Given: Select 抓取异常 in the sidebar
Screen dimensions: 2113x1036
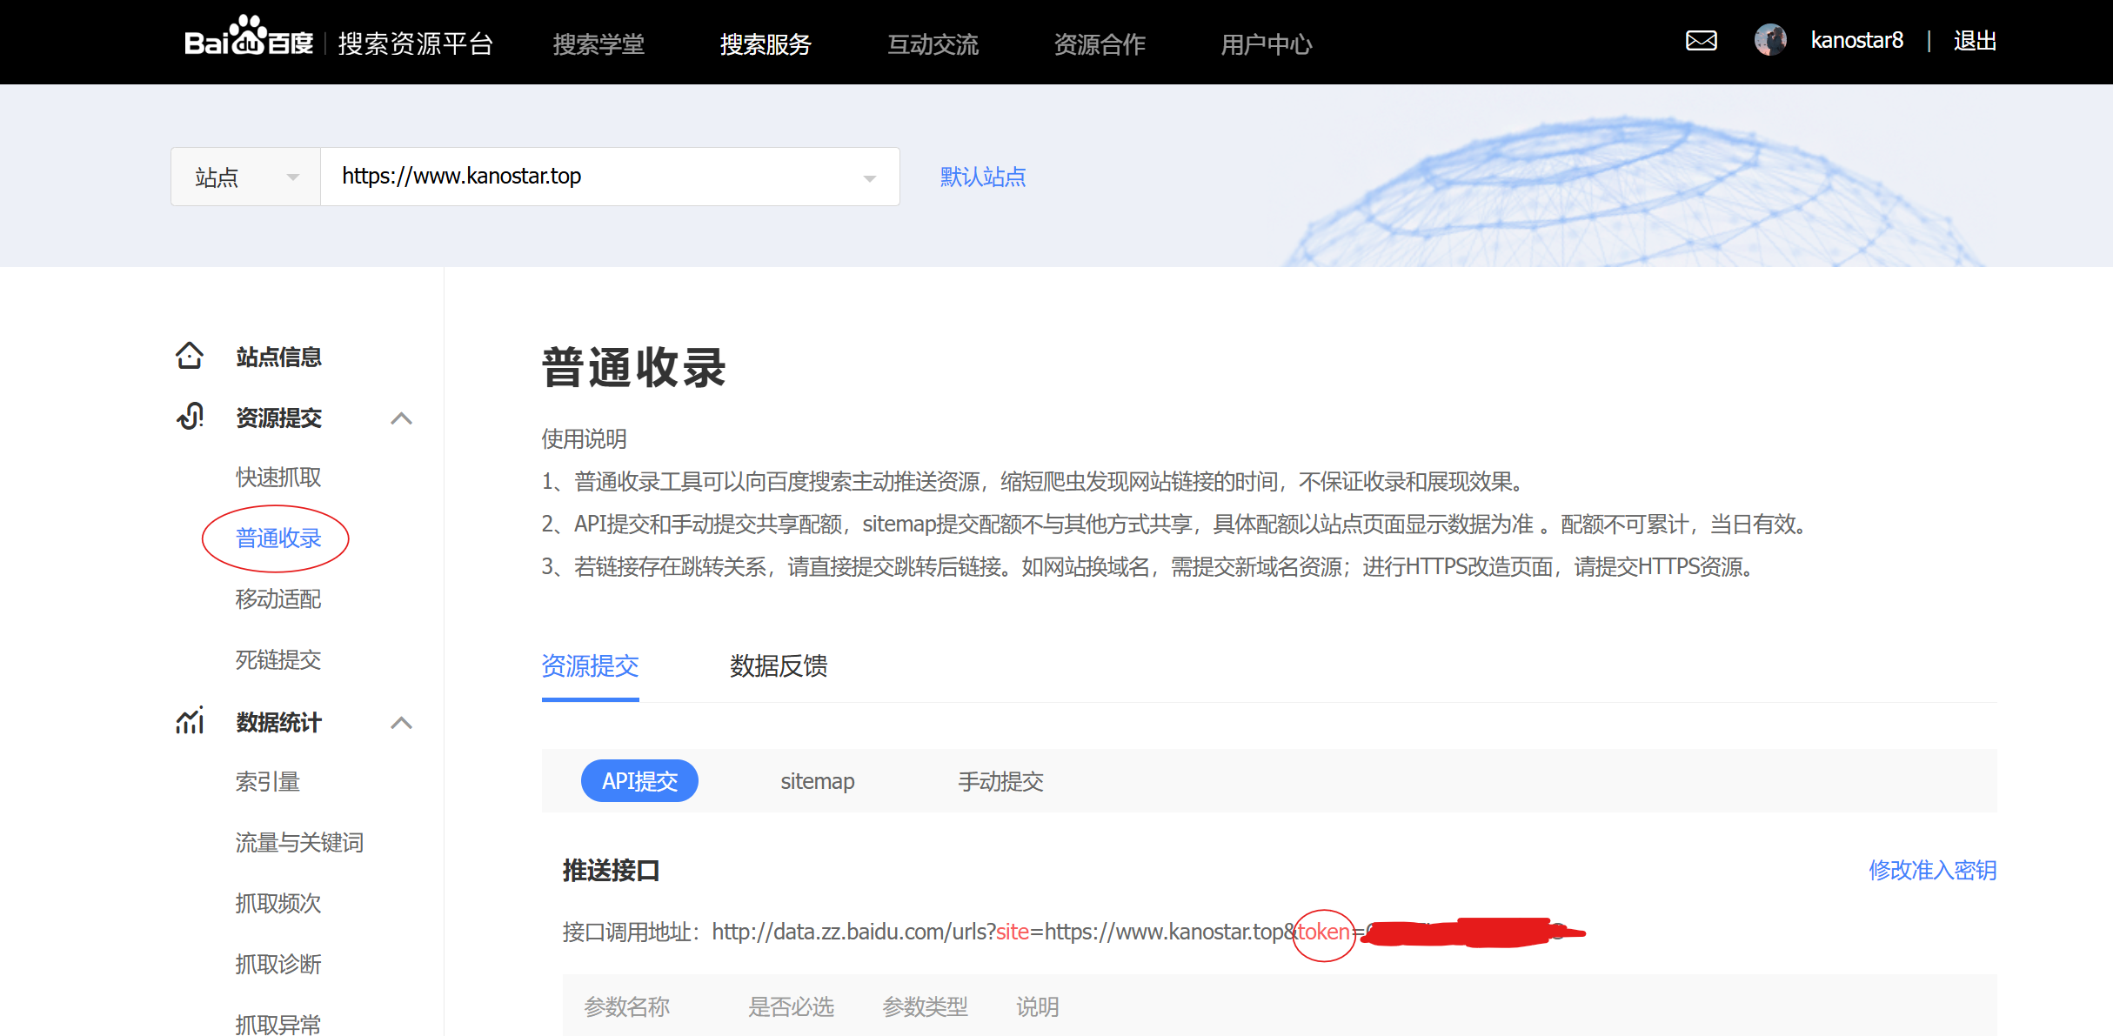Looking at the screenshot, I should click(278, 1024).
